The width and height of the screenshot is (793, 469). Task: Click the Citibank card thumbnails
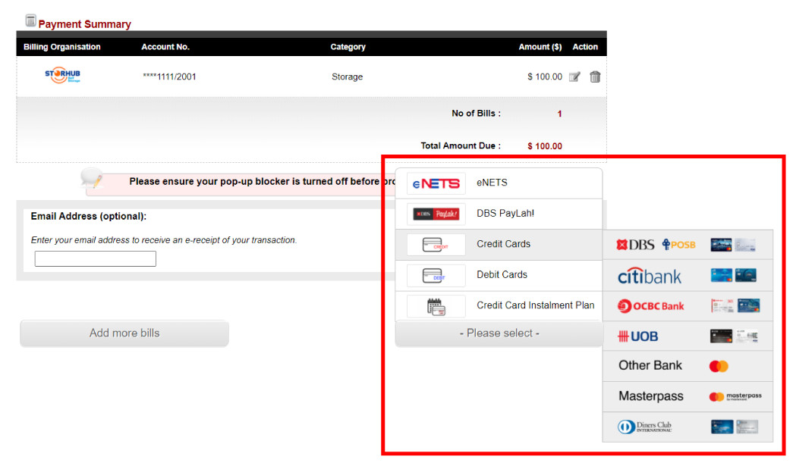pos(733,275)
